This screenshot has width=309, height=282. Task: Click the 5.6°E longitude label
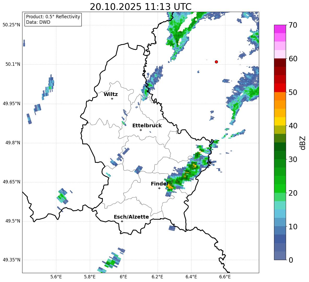coord(56,277)
